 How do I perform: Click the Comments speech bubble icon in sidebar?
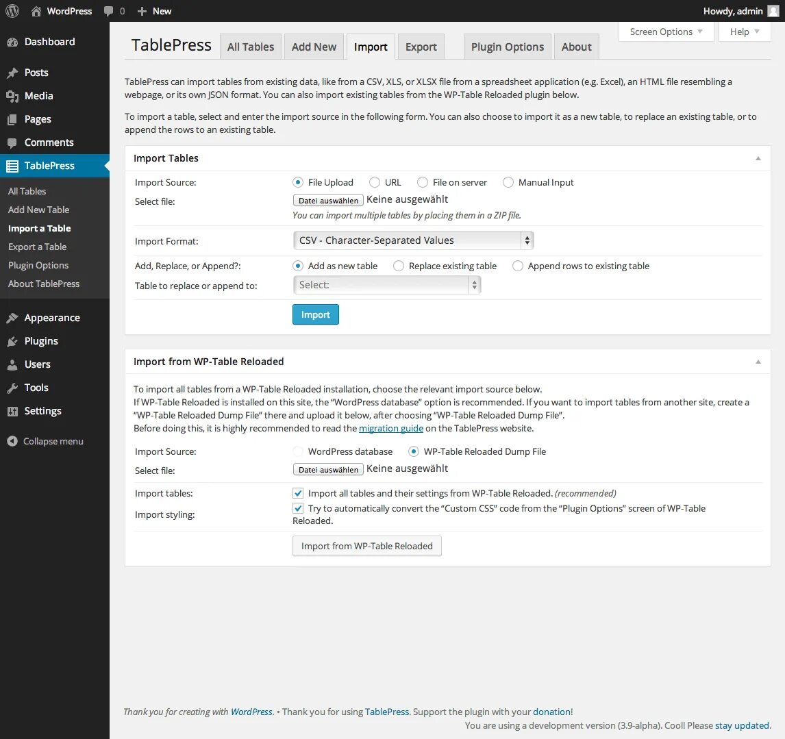point(12,142)
